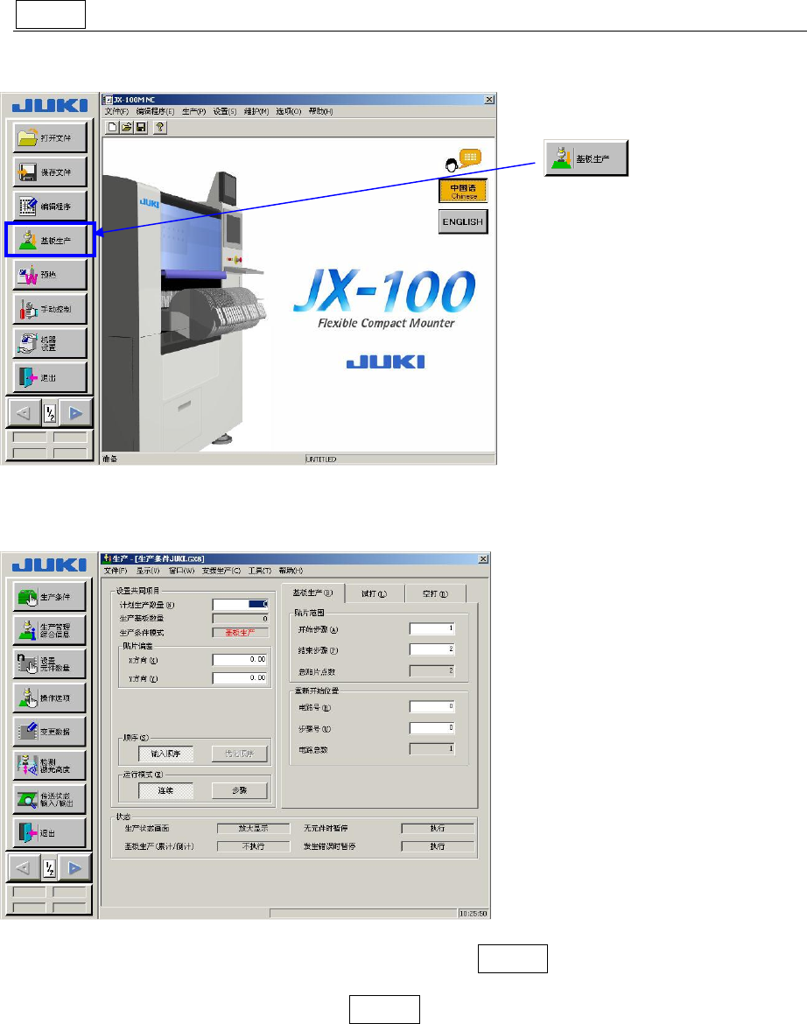Screen dimensions: 807x1024
Task: Select 输入顺序 order toggle button
Action: pos(165,754)
